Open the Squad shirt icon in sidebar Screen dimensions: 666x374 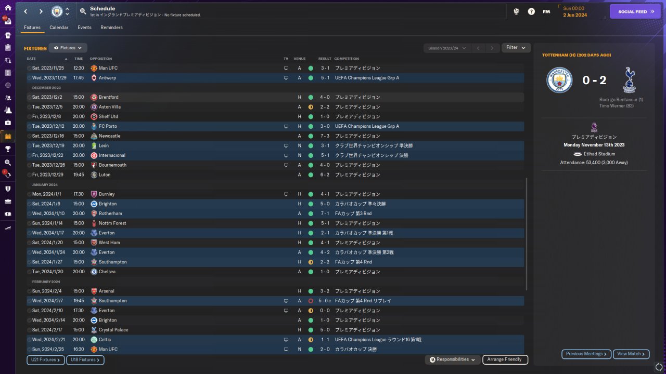(8, 35)
